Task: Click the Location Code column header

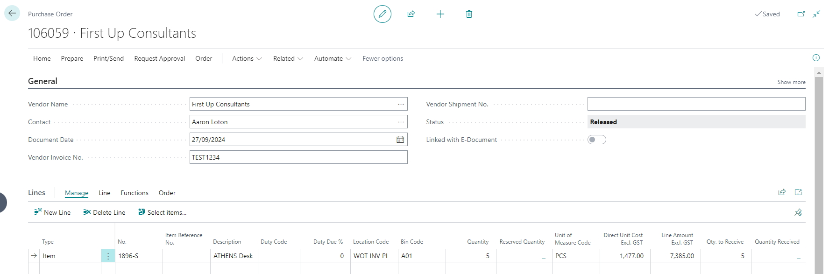Action: coord(371,242)
